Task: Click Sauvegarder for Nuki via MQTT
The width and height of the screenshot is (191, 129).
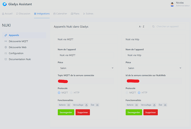Action: (66, 112)
